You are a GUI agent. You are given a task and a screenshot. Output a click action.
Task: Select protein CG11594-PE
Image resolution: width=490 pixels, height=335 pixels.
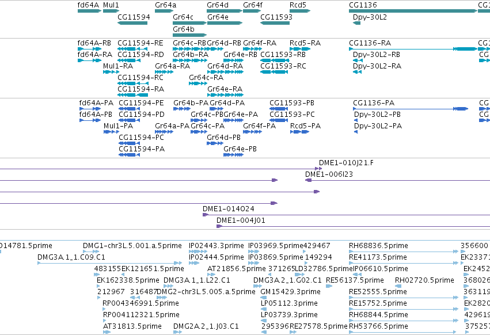(130, 109)
